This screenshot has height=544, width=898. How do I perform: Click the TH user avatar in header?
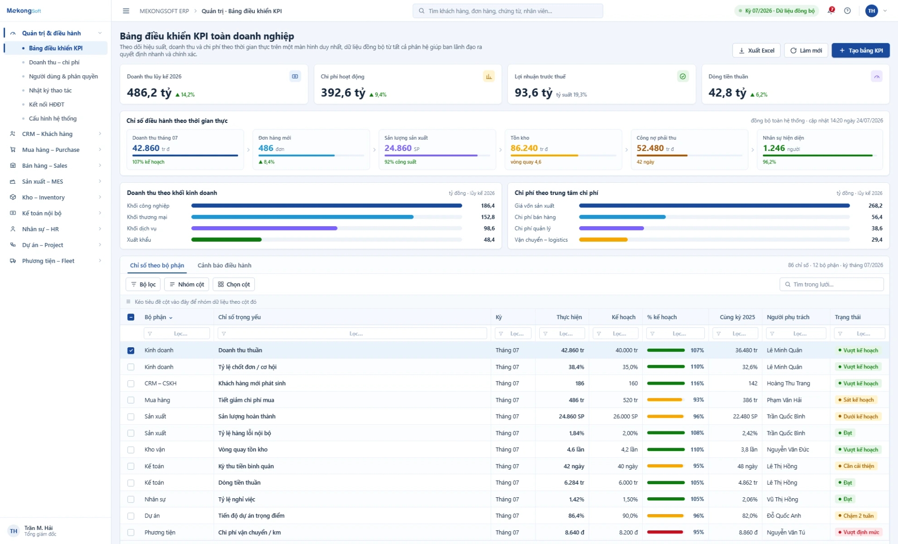coord(871,11)
